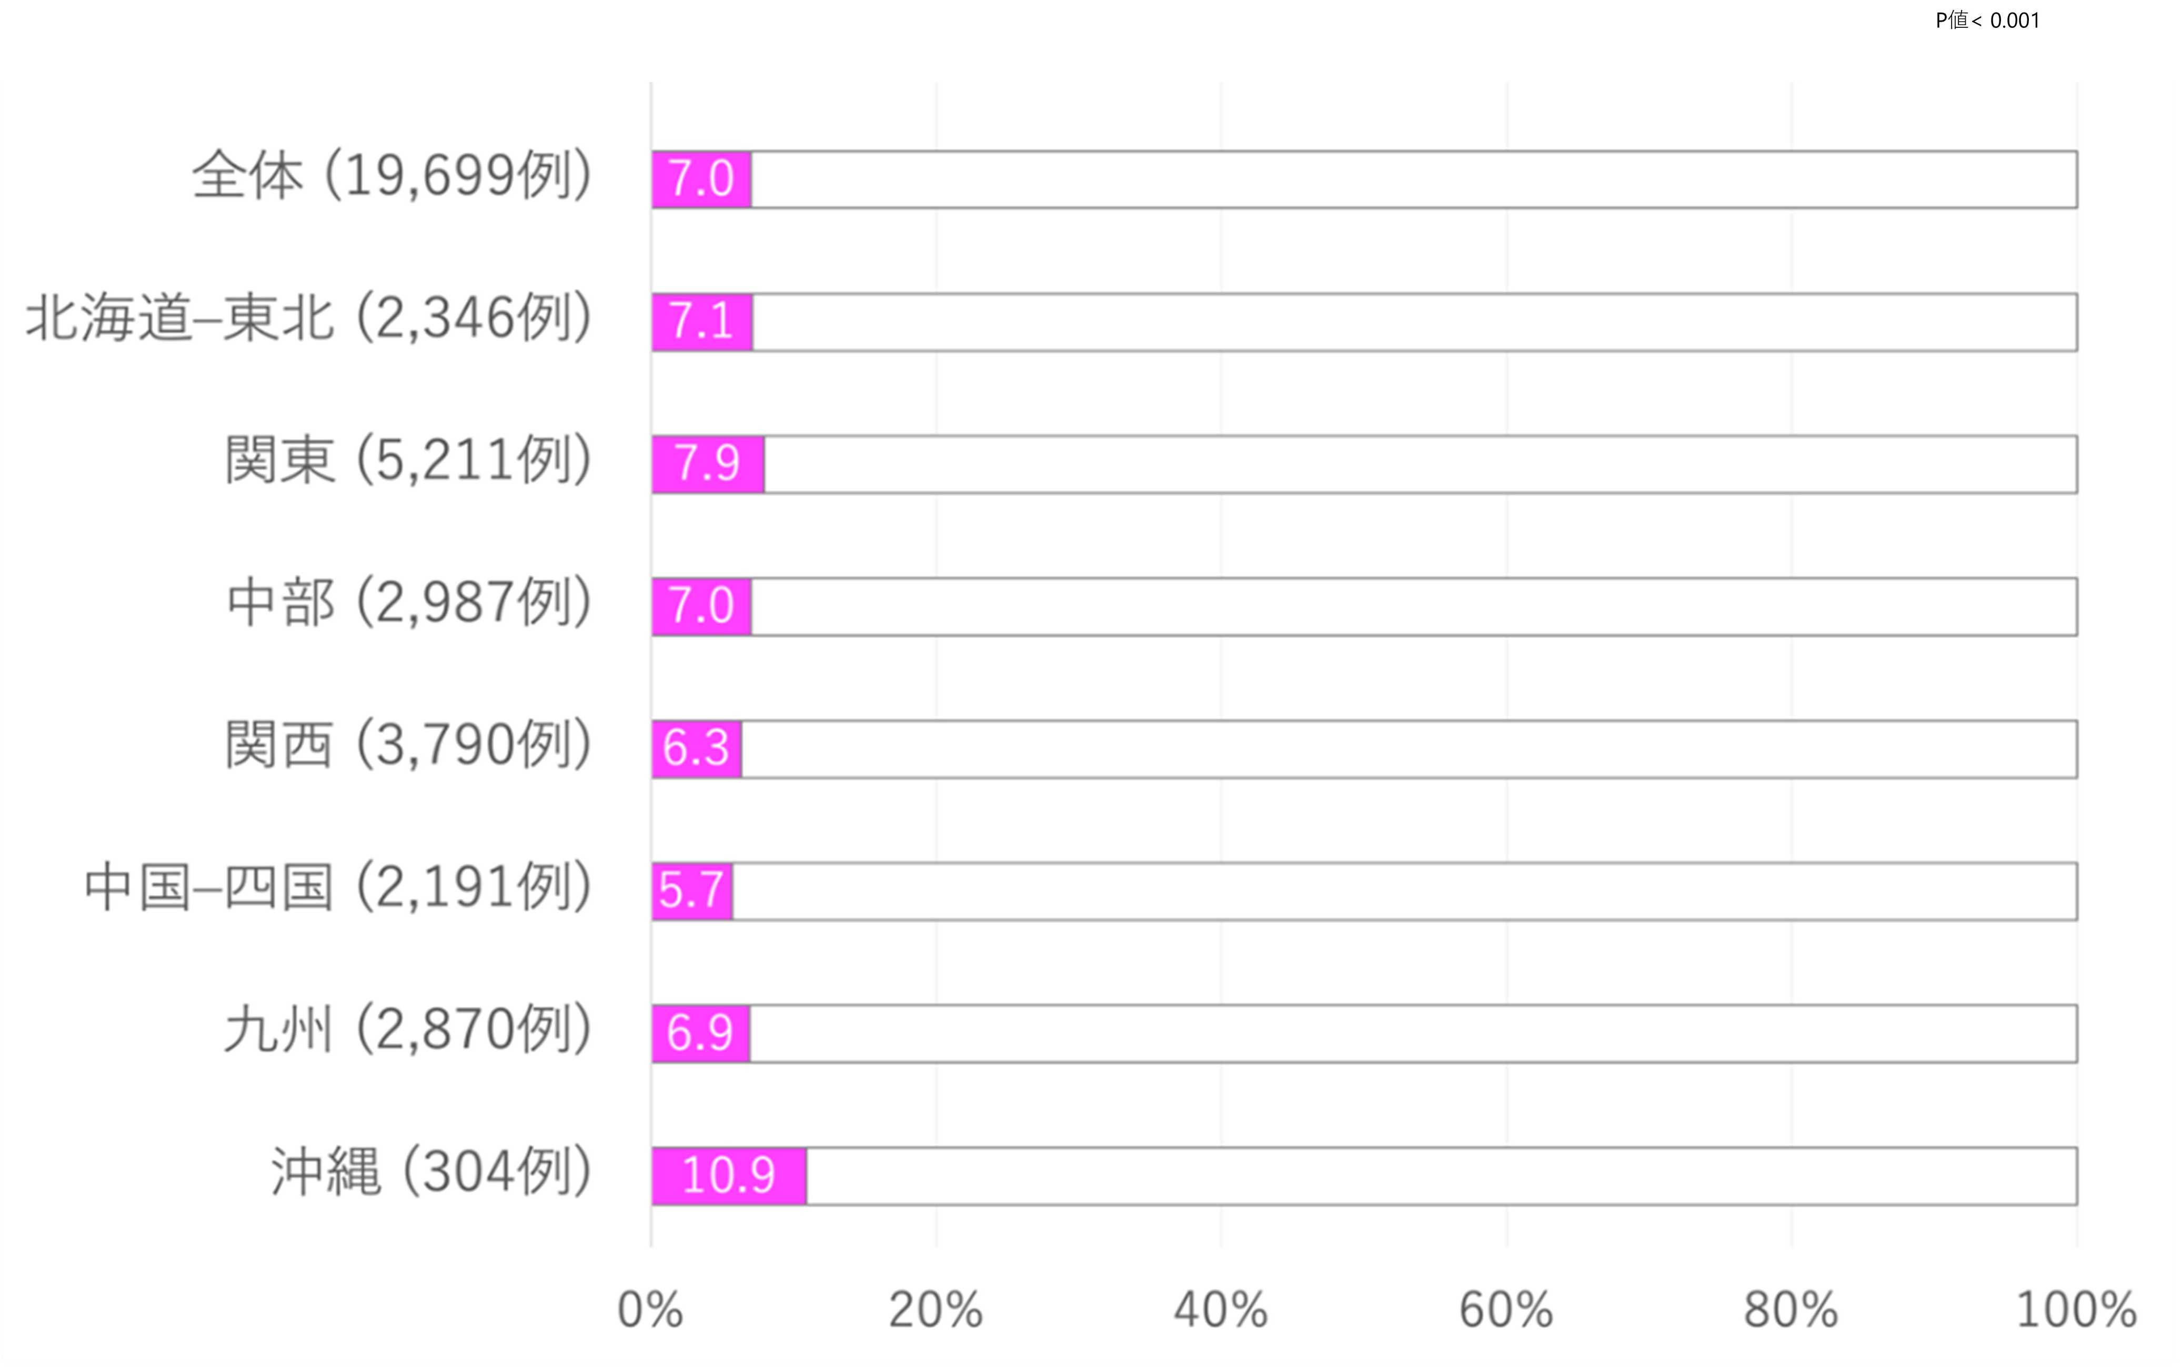The height and width of the screenshot is (1367, 2182).
Task: Select the 7.9 magenta bar for 関東
Action: pos(707,465)
